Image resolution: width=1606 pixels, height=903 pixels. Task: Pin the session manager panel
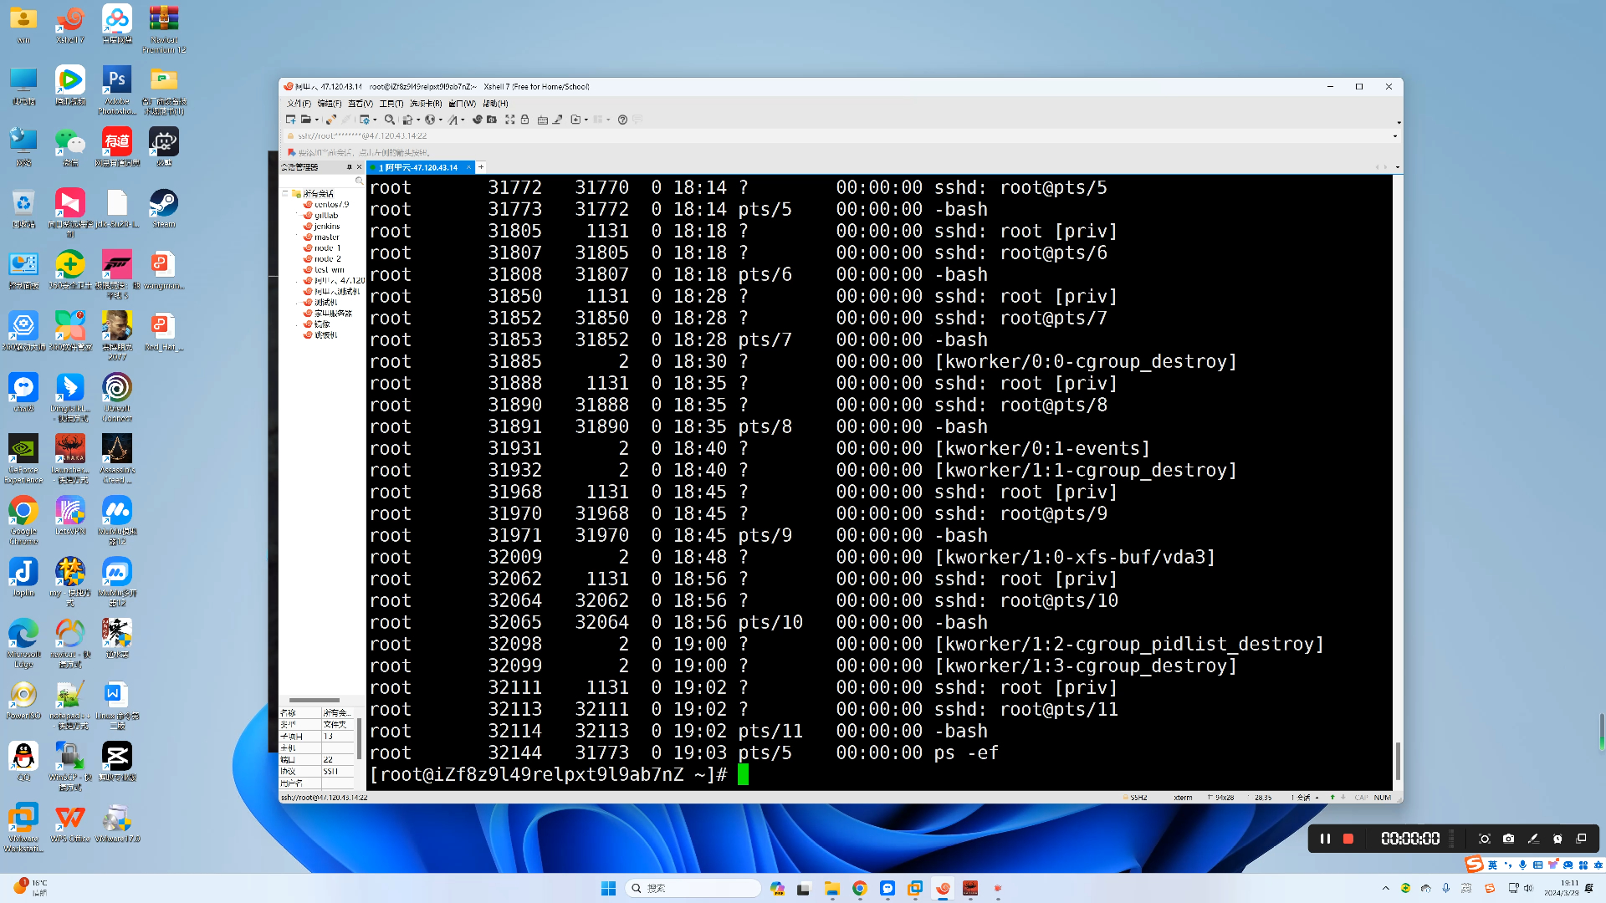[x=350, y=167]
